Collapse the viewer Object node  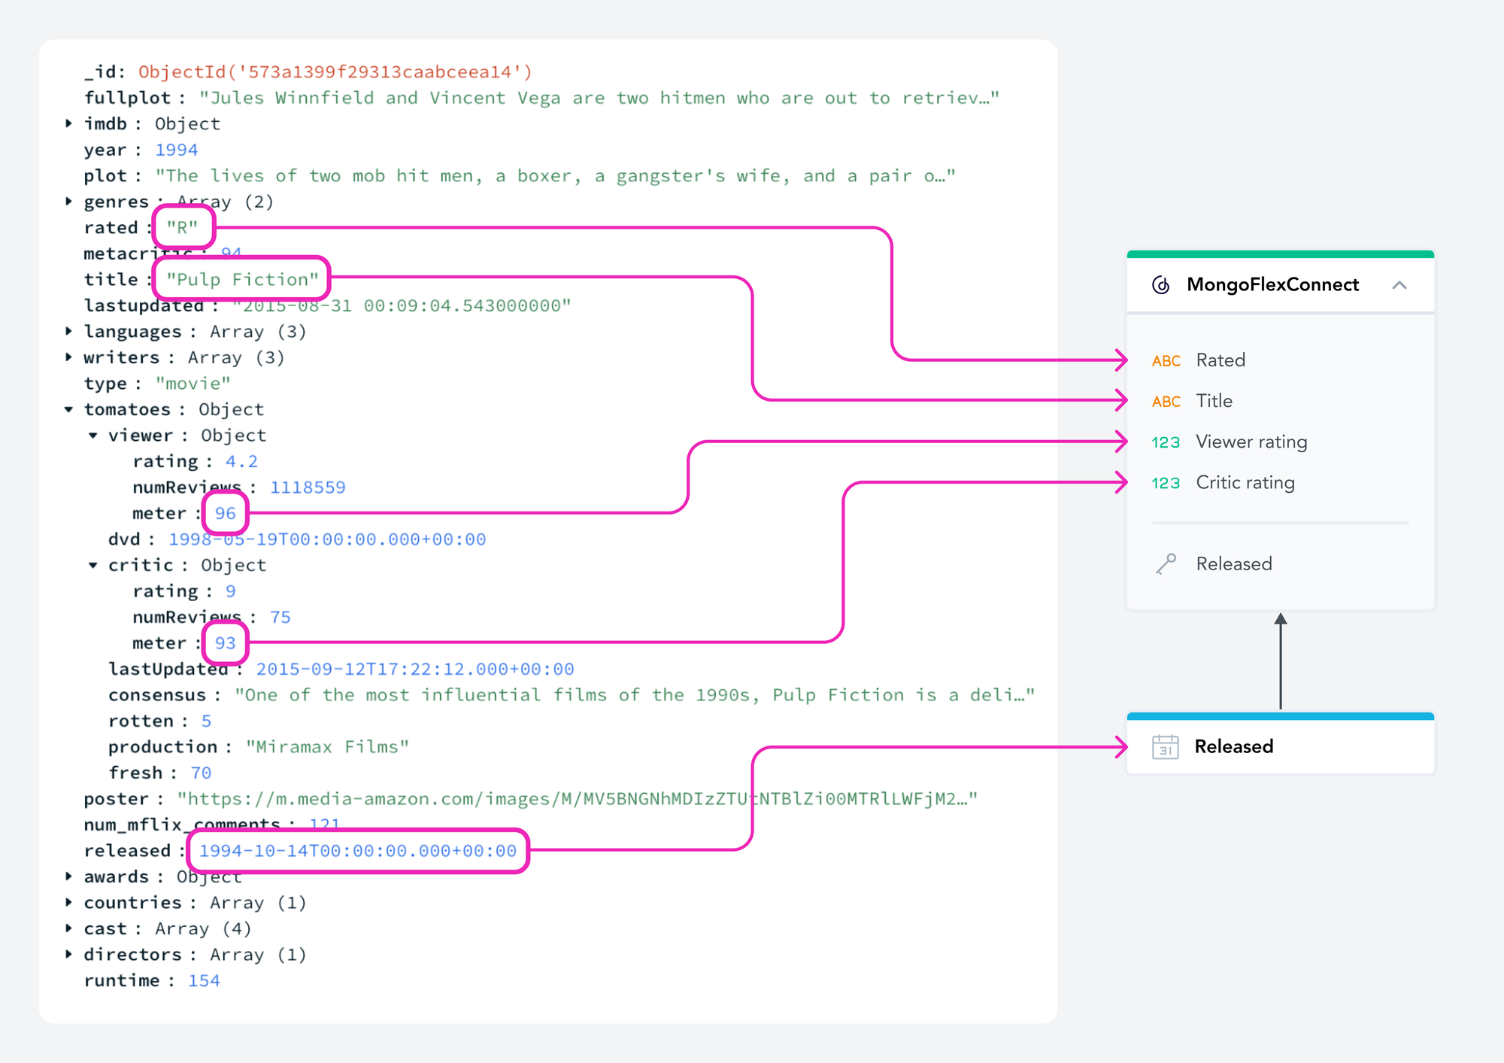click(x=93, y=435)
